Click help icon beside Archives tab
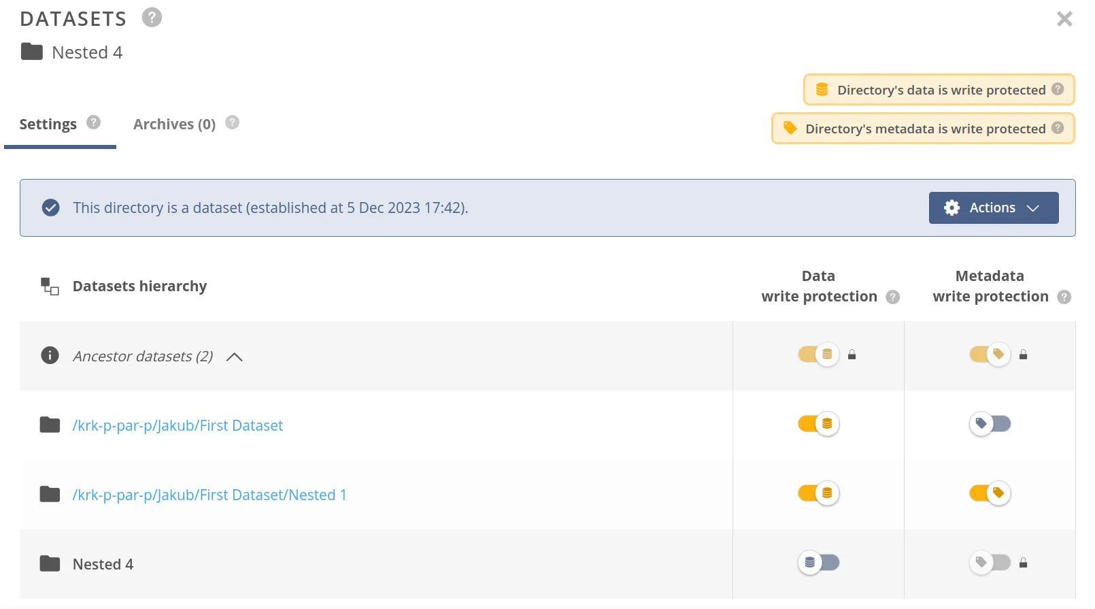 point(232,122)
